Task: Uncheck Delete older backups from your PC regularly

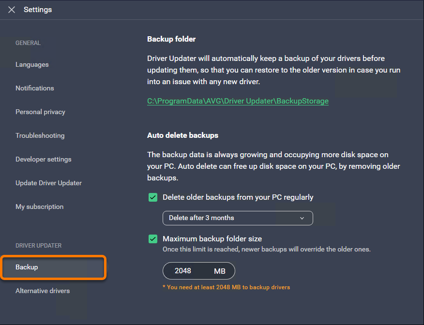Action: [x=153, y=197]
